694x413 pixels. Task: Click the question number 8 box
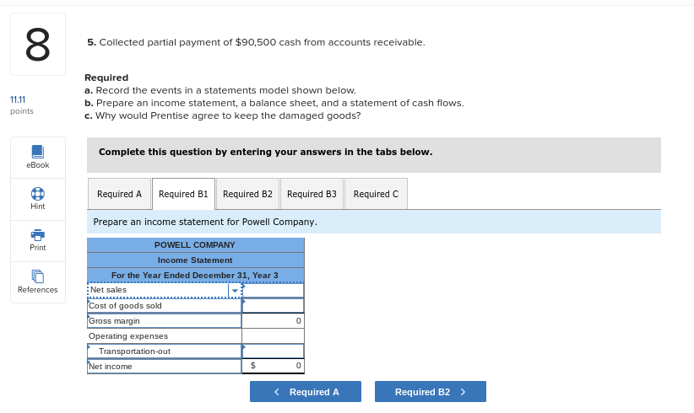pos(38,44)
